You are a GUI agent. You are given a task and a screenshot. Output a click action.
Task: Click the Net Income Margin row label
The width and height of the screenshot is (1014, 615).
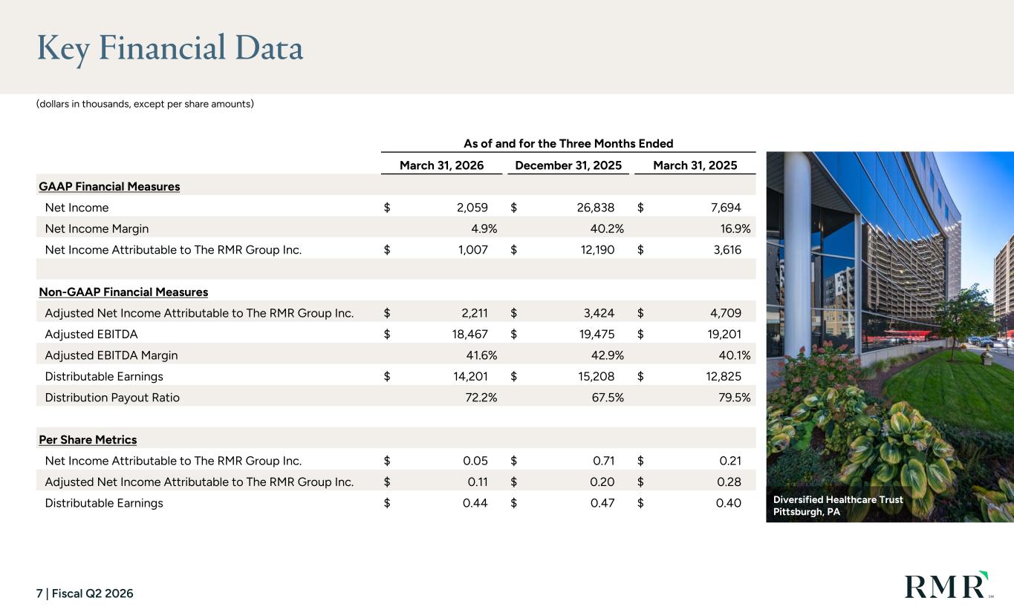97,228
